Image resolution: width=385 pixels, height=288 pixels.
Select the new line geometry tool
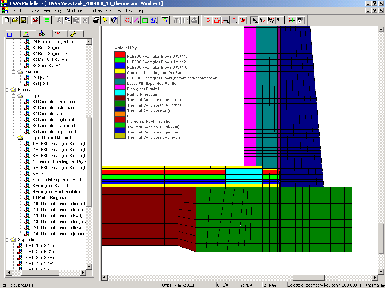136,20
